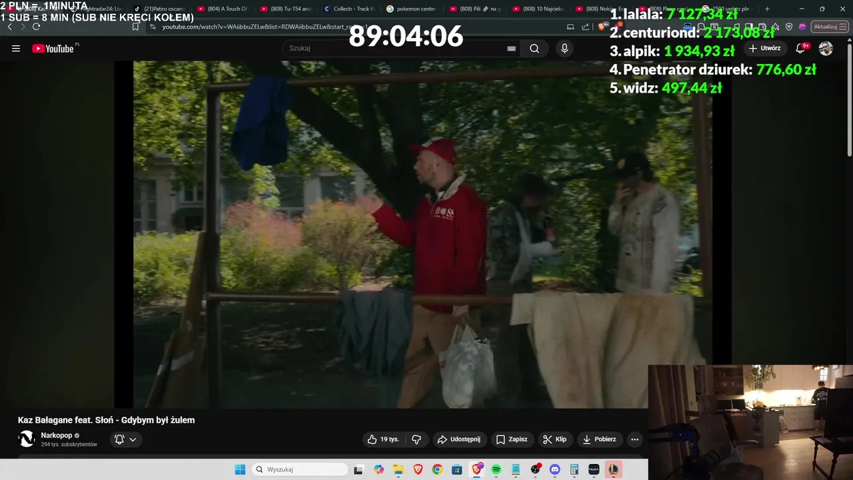
Task: Click the Brave Shields lion icon
Action: coord(602,27)
